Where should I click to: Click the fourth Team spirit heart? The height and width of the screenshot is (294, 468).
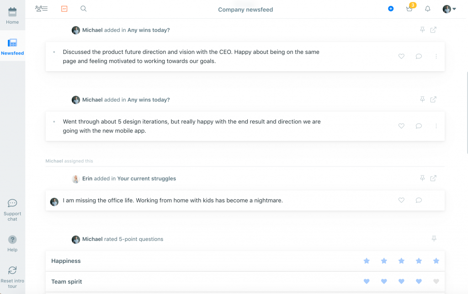coord(419,281)
